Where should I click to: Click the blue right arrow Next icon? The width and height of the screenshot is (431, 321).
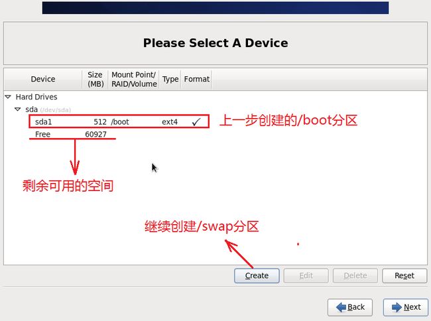397,307
